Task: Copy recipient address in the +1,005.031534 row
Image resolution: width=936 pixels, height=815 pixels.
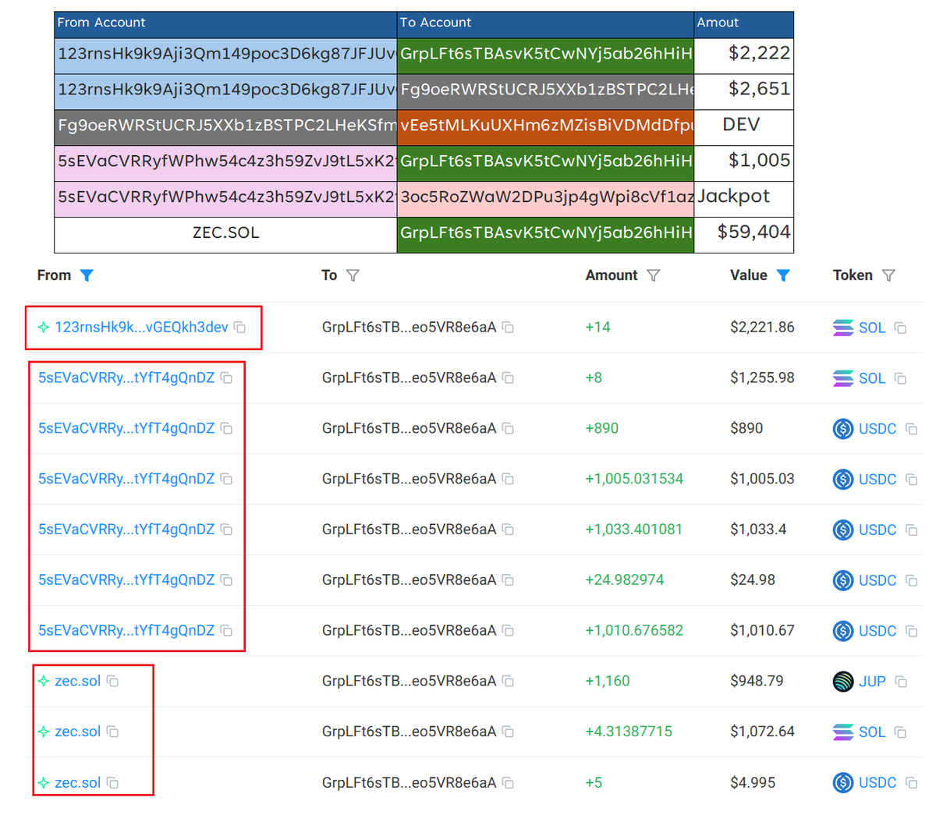Action: 508,479
